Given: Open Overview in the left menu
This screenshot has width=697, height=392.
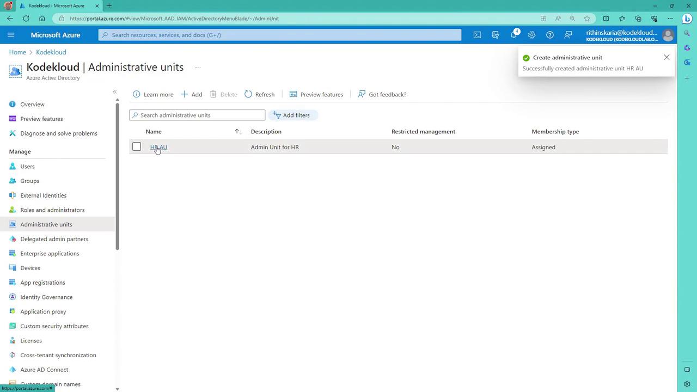Looking at the screenshot, I should click(32, 104).
